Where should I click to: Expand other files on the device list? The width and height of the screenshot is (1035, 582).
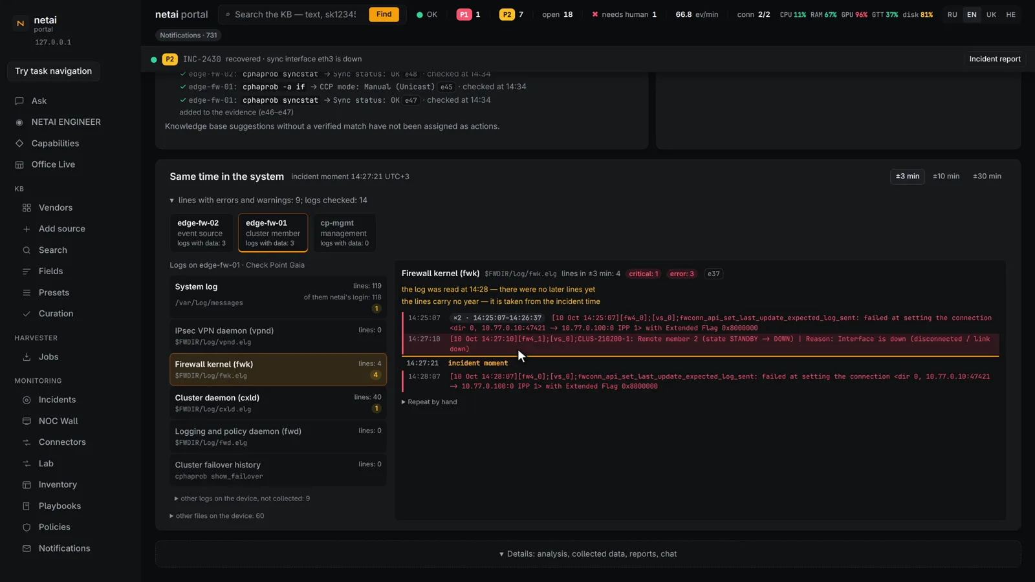[217, 516]
